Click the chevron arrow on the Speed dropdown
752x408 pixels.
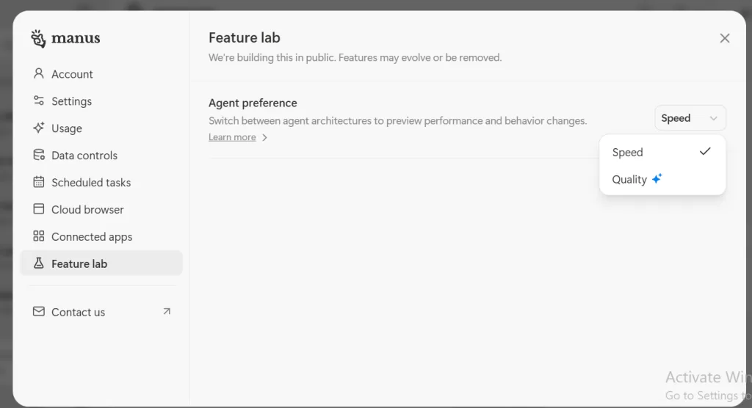click(713, 118)
